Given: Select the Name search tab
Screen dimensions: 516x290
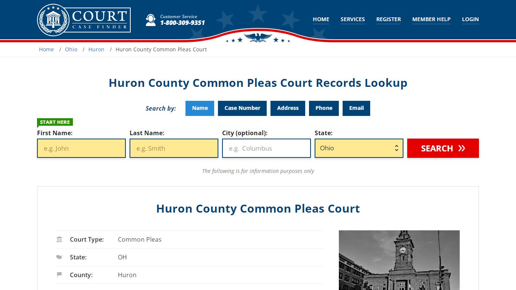Looking at the screenshot, I should coord(200,108).
